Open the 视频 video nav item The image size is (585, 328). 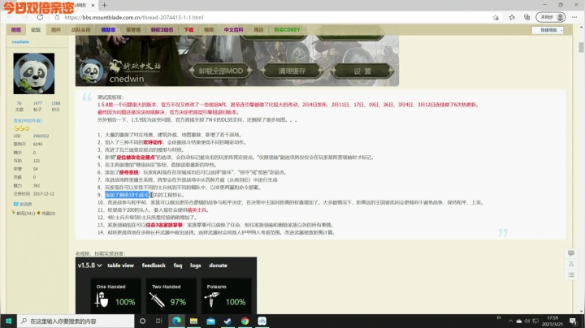[209, 30]
